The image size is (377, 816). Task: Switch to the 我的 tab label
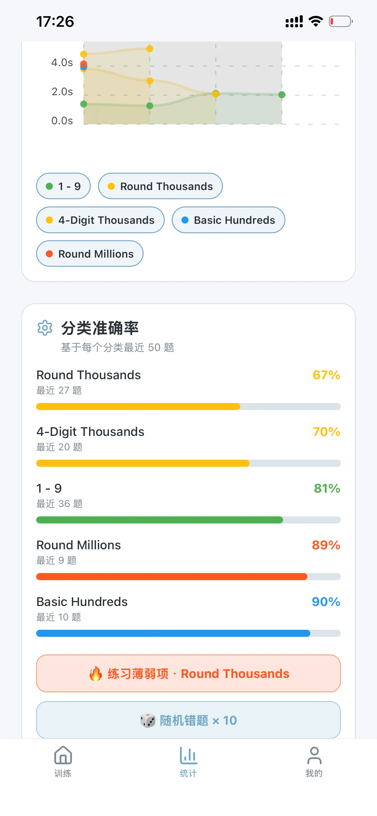tap(314, 773)
